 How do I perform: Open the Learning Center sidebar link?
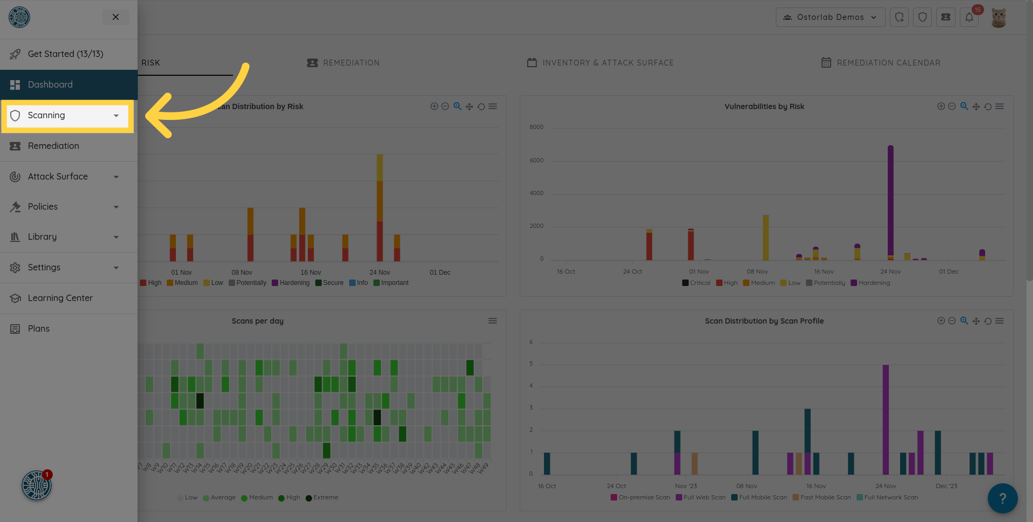point(60,298)
